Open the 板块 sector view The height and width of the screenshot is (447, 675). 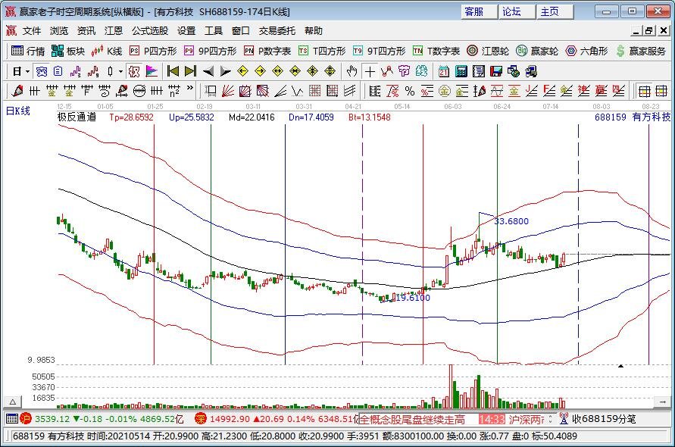tap(67, 51)
